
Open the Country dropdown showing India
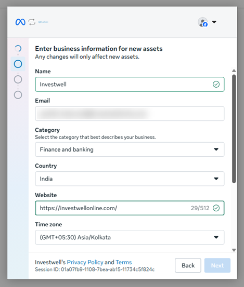tap(130, 179)
